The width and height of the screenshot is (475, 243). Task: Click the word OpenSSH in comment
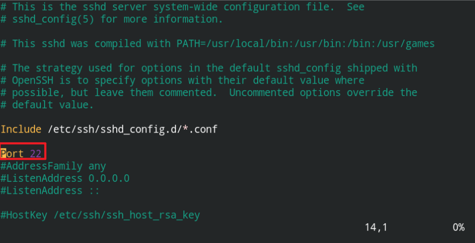tap(33, 80)
